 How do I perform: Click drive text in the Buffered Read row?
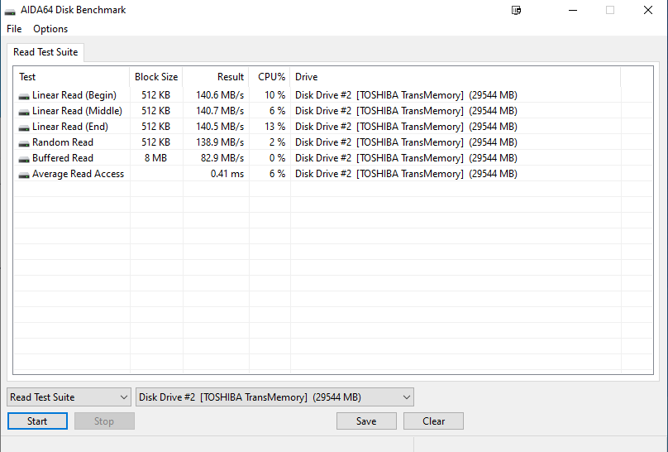click(x=406, y=158)
